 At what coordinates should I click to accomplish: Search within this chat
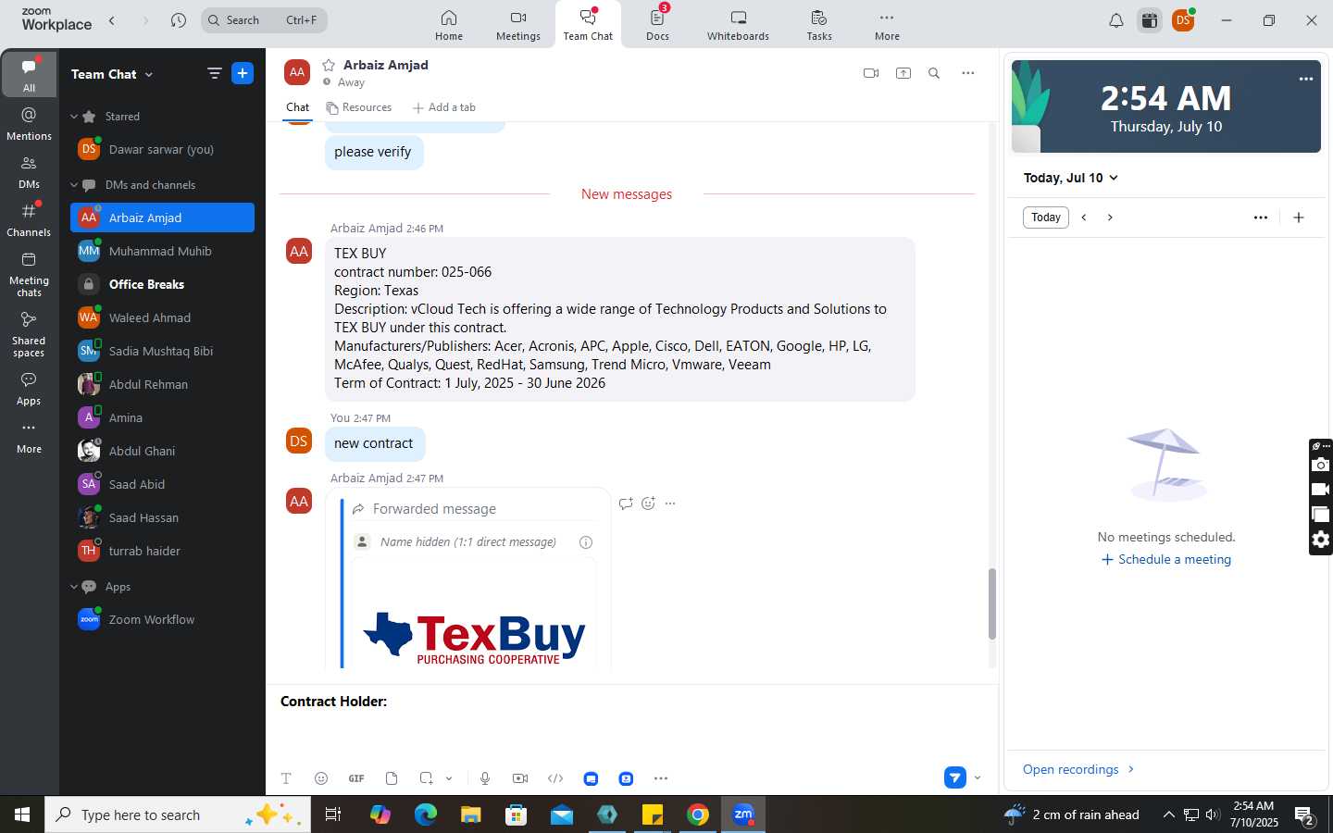pyautogui.click(x=934, y=73)
